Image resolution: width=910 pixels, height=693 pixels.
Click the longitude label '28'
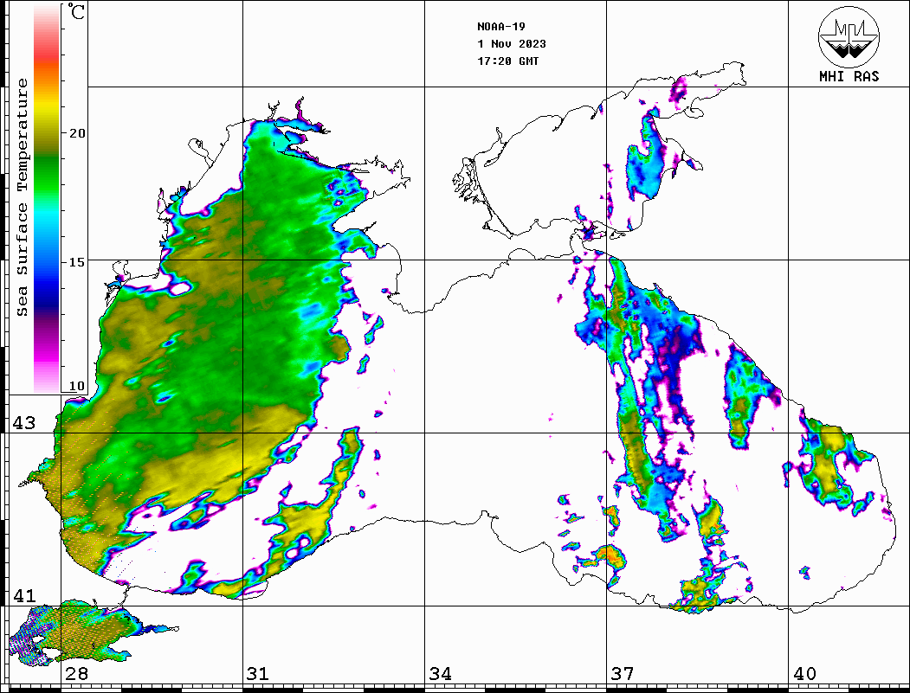pyautogui.click(x=76, y=674)
